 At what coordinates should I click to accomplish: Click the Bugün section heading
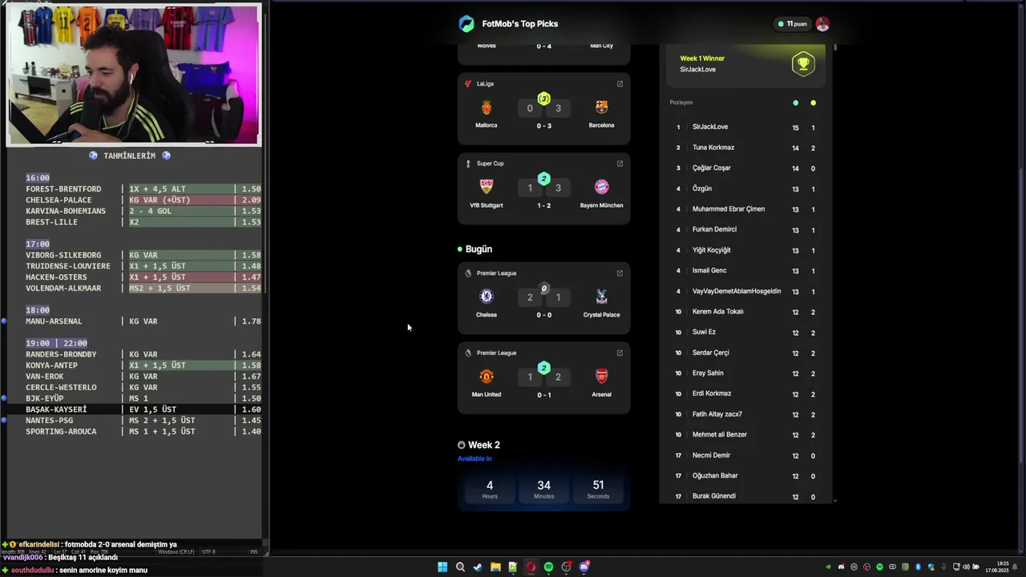coord(479,249)
